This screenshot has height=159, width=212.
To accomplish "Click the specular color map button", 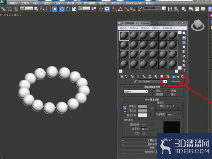I will click(150, 115).
